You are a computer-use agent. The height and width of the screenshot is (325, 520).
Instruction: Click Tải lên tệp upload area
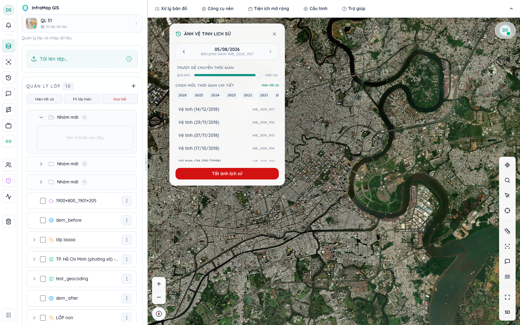coord(82,59)
